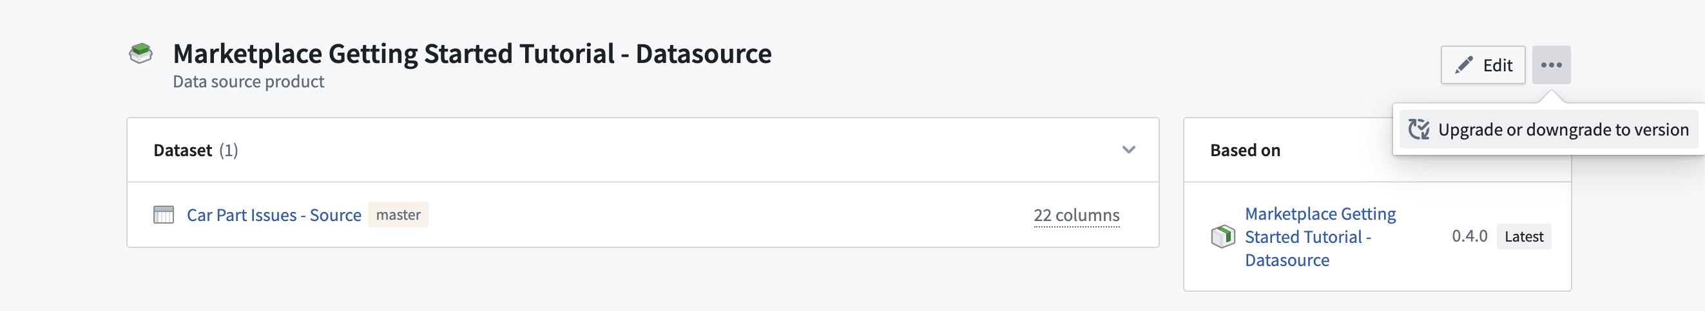Screen dimensions: 1705x311
Task: Click the green data source product icon
Action: coord(140,53)
